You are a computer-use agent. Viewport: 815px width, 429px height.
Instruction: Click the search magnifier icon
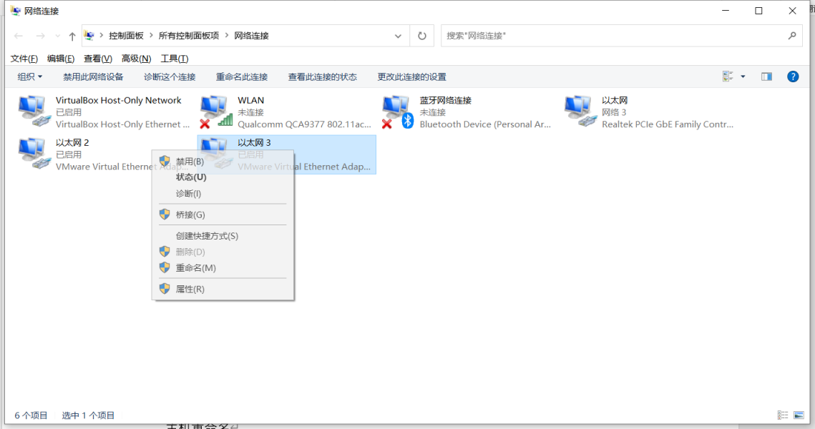tap(791, 36)
